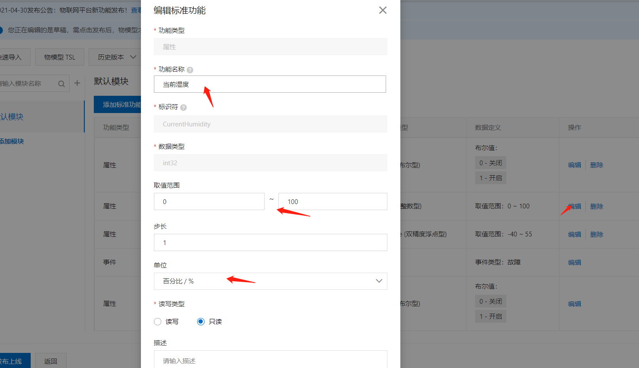This screenshot has height=368, width=639.
Task: Click the maximum value field showing 100
Action: pyautogui.click(x=333, y=201)
